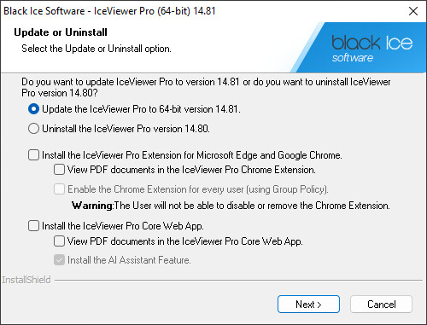Click the Next button
This screenshot has height=325, width=427.
point(308,305)
